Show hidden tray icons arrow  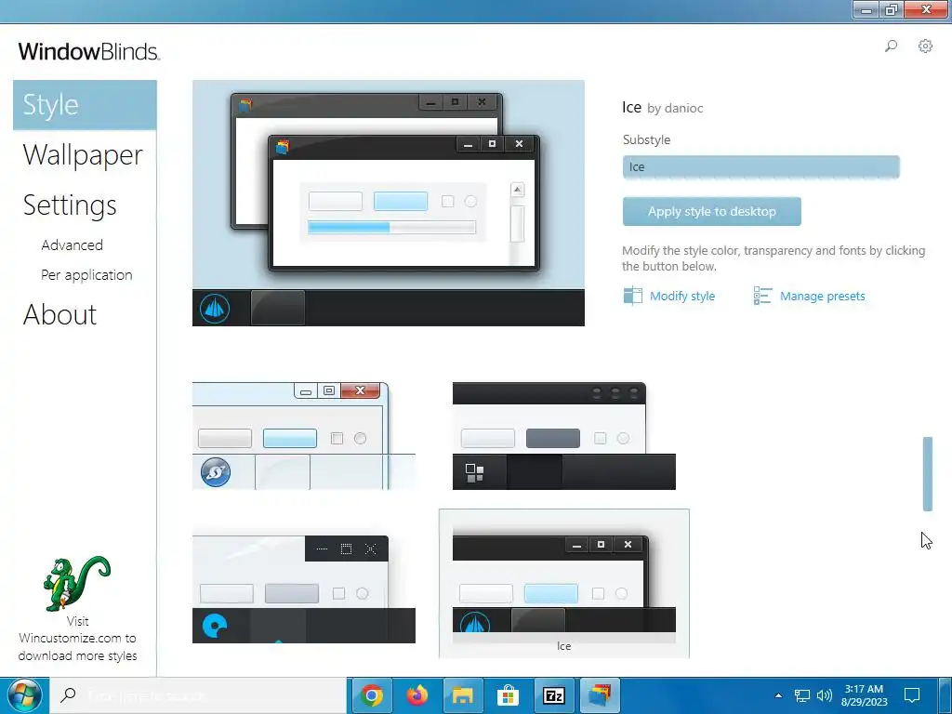click(778, 695)
